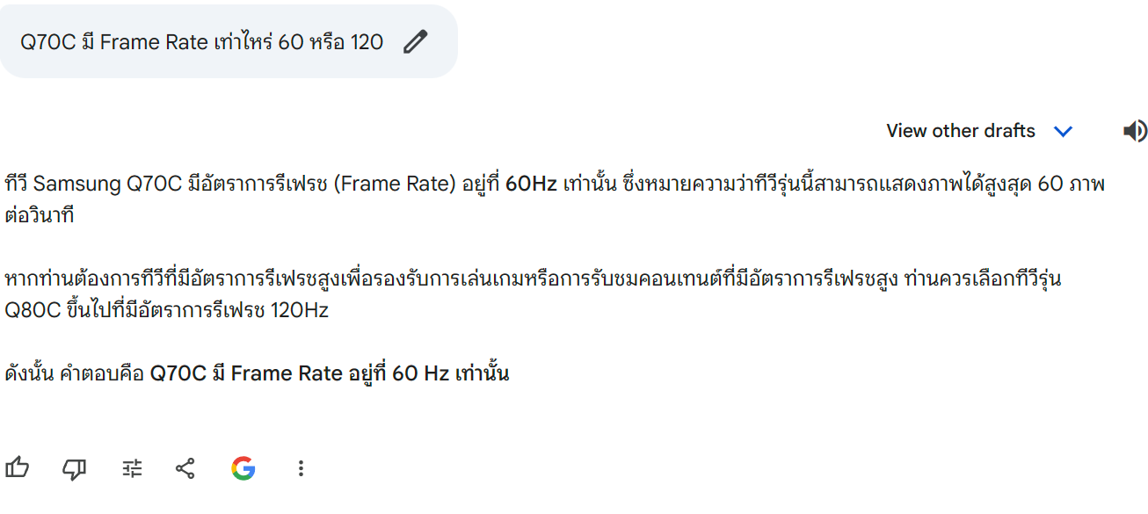Open the three-dot more options menu
The width and height of the screenshot is (1148, 514).
[x=301, y=468]
